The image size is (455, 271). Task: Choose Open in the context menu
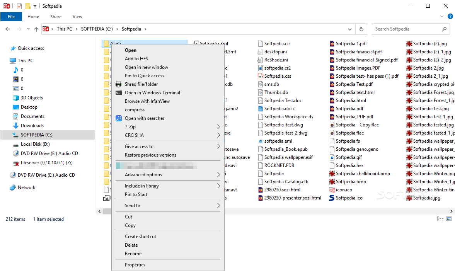pyautogui.click(x=131, y=50)
